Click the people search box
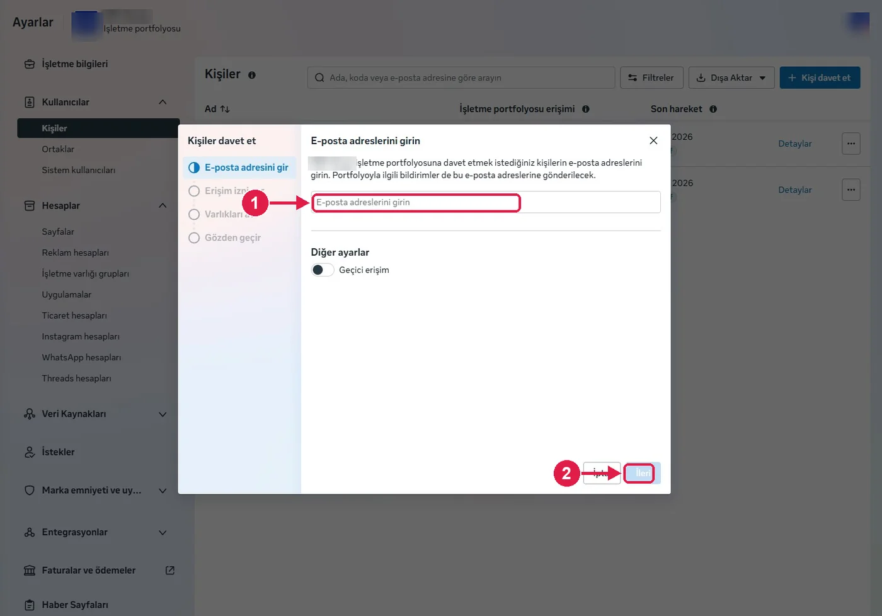 461,77
